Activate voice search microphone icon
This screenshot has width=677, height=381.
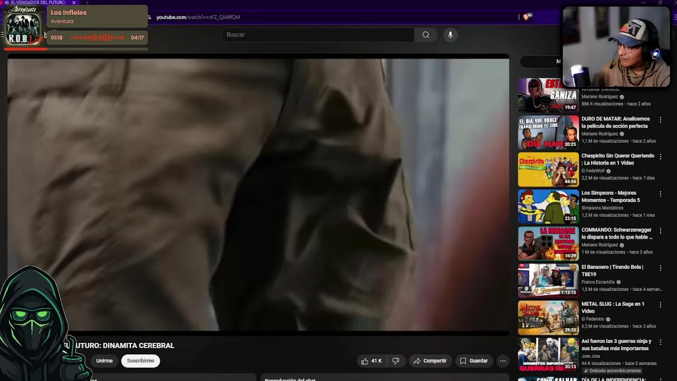(x=451, y=35)
